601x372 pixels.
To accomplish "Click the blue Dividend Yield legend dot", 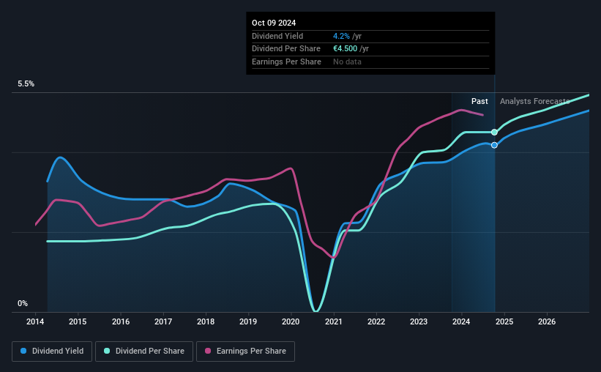I will (23, 351).
